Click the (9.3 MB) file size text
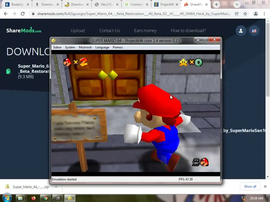Viewport: 270px width, 202px height. tap(26, 77)
